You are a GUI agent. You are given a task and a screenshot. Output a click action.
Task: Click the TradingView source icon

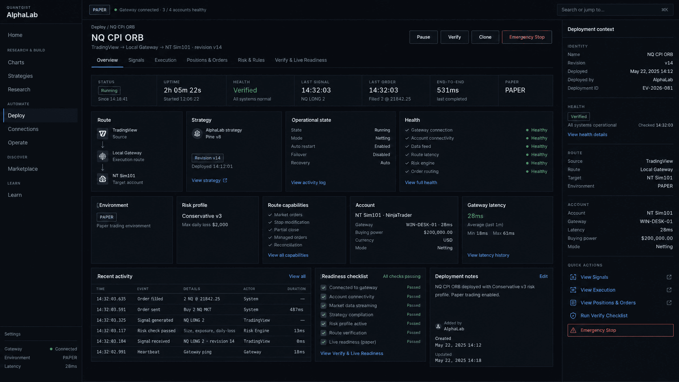click(x=103, y=133)
